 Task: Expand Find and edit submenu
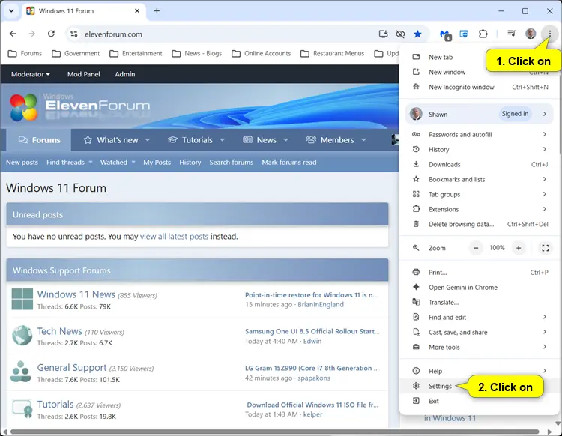pos(480,317)
